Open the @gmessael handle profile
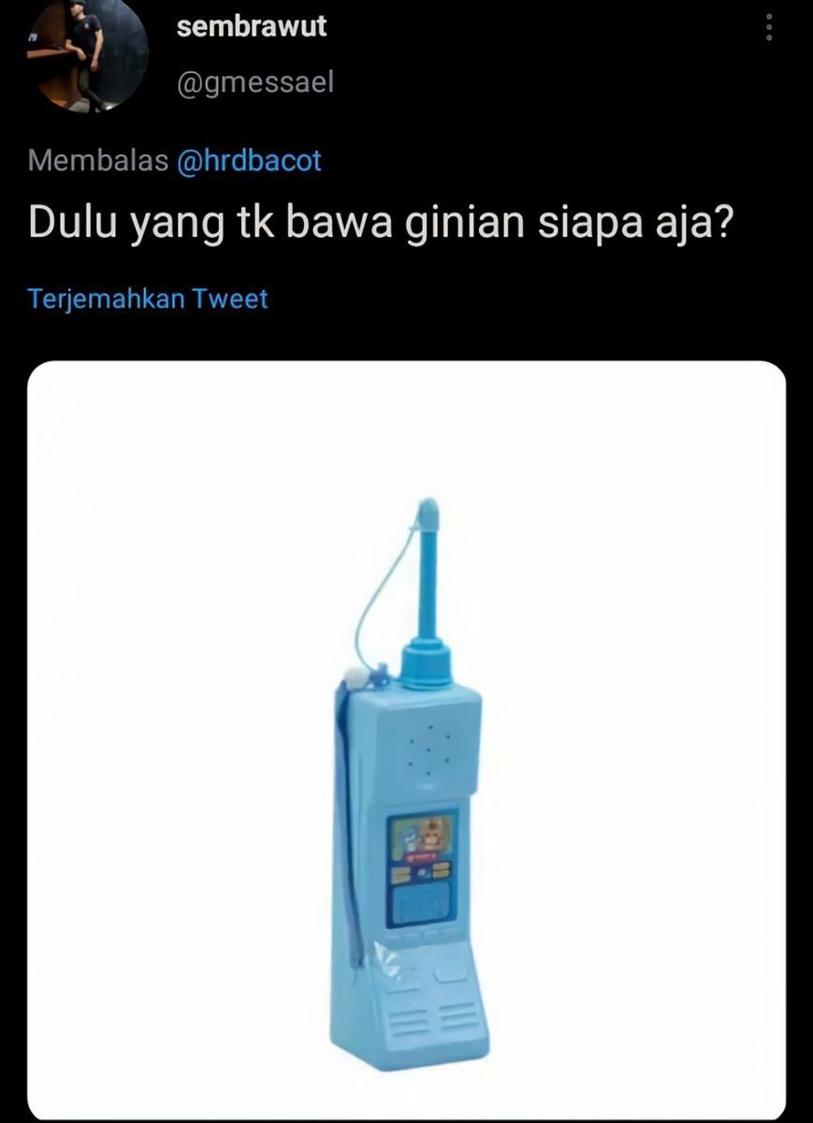This screenshot has width=813, height=1123. [254, 83]
